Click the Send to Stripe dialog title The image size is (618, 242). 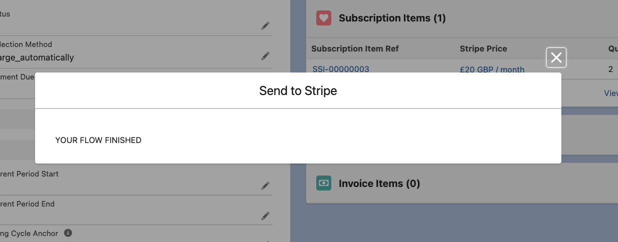(298, 90)
